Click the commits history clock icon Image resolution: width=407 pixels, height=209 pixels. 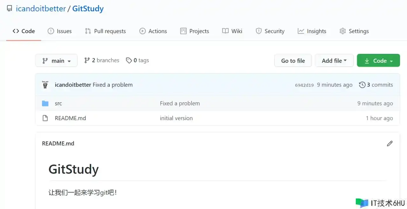362,85
